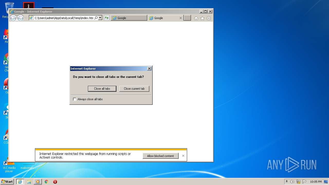Click Internet Explorer taskbar icon
329x185 pixels.
click(x=20, y=182)
